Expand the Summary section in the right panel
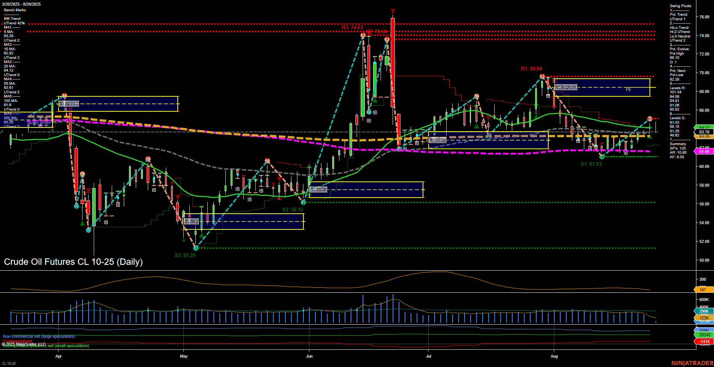Image resolution: width=714 pixels, height=367 pixels. pos(677,144)
